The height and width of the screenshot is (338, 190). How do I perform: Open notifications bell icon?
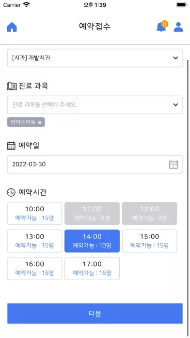click(161, 27)
